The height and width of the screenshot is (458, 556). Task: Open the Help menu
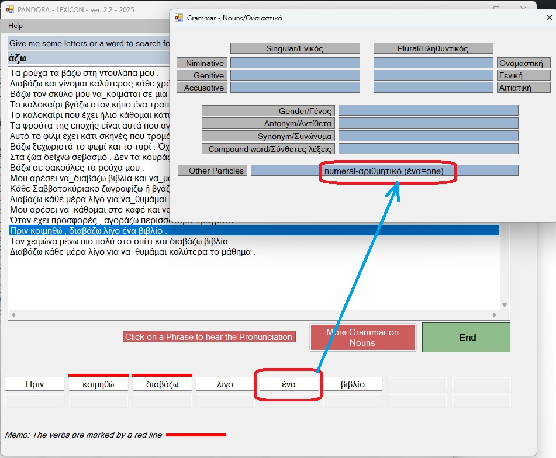point(16,26)
